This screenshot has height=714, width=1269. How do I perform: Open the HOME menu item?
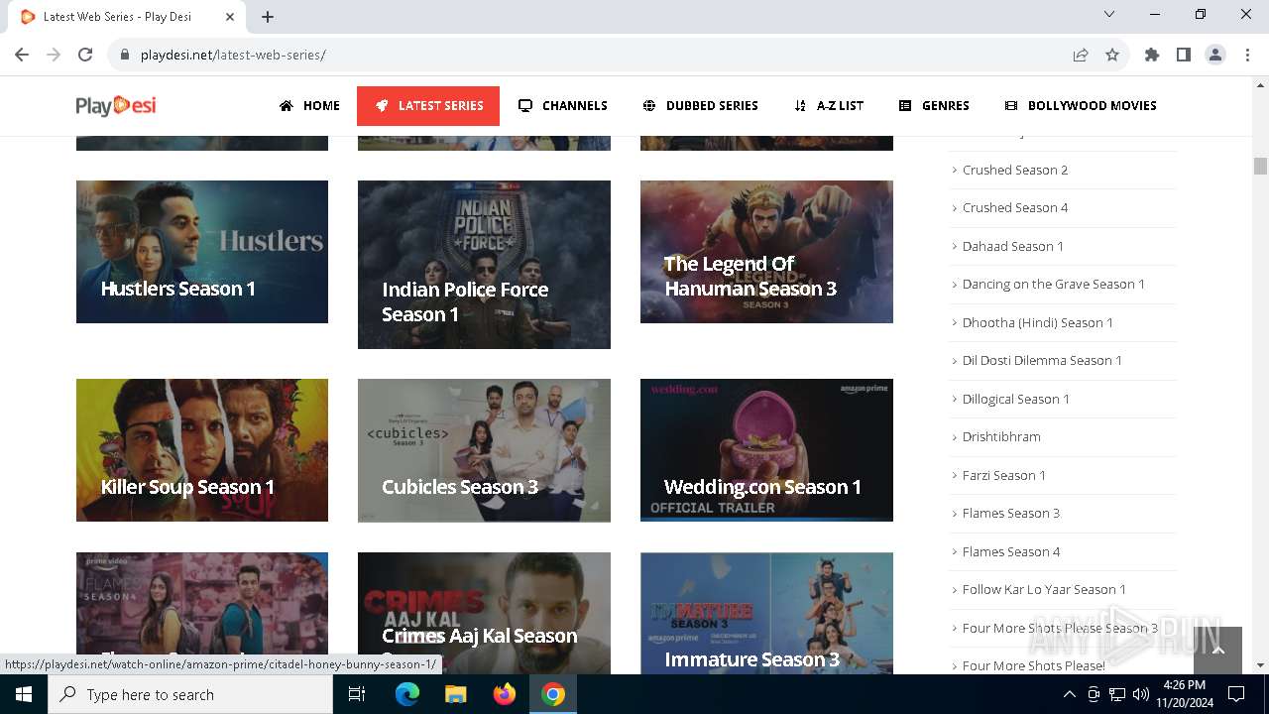tap(309, 105)
